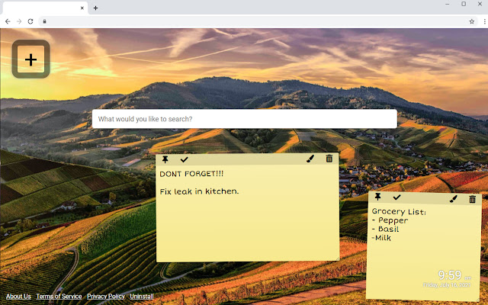This screenshot has width=488, height=305.
Task: Add a new sticky note with plus button
Action: (x=30, y=59)
